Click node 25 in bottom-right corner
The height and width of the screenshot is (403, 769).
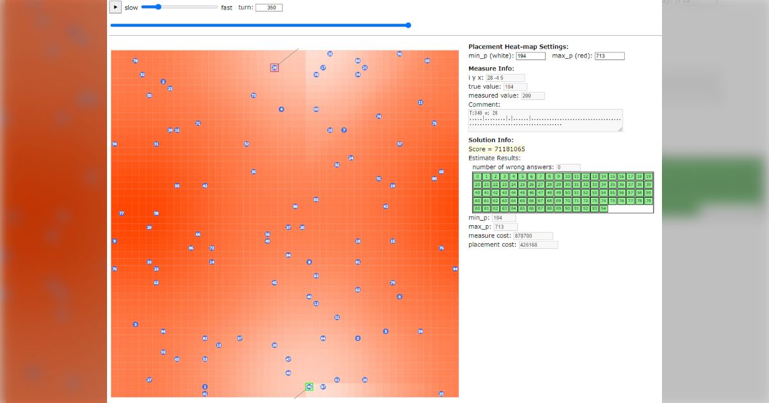441,394
